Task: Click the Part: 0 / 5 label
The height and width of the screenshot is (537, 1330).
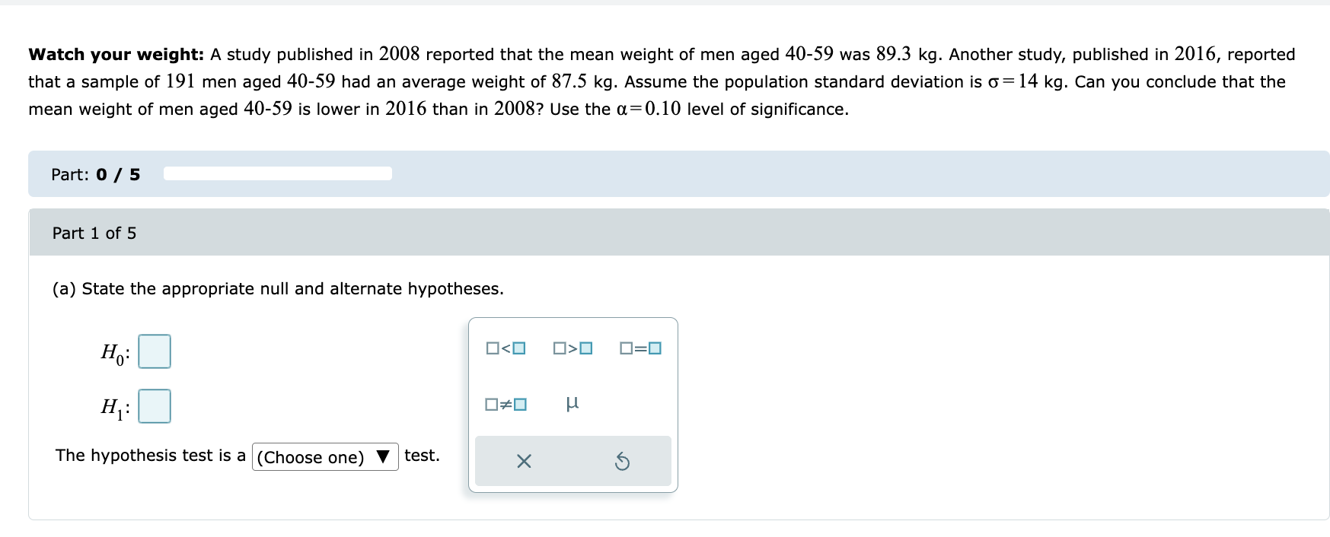Action: [x=95, y=174]
